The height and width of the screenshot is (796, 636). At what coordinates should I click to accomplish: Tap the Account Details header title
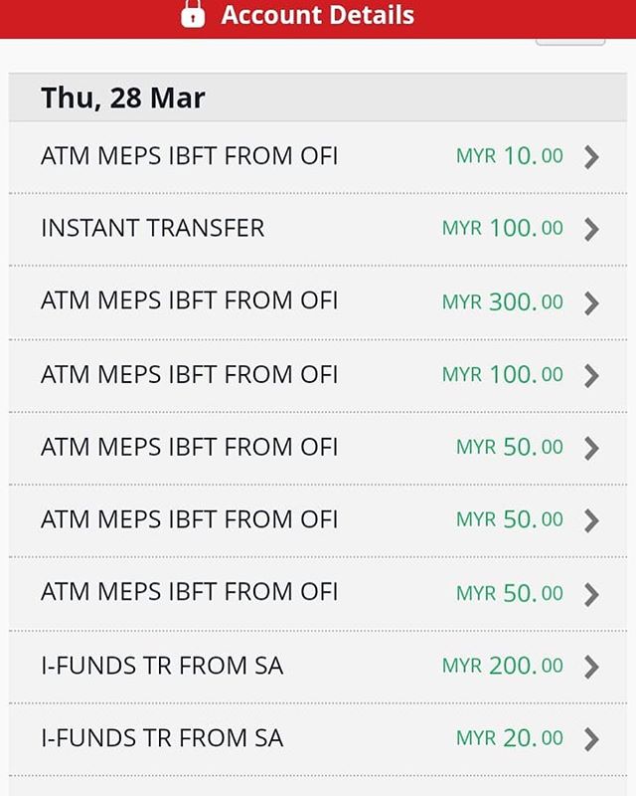(317, 15)
